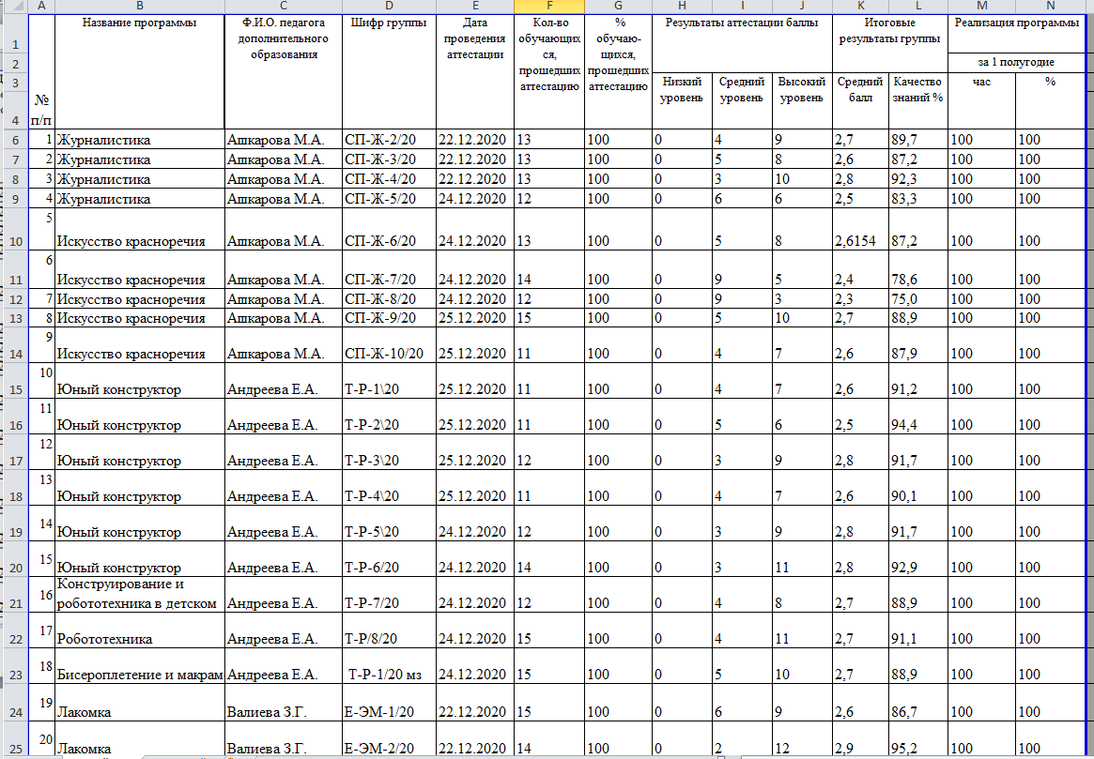The width and height of the screenshot is (1094, 759).
Task: Click the quality value 83,3
Action: click(x=918, y=199)
